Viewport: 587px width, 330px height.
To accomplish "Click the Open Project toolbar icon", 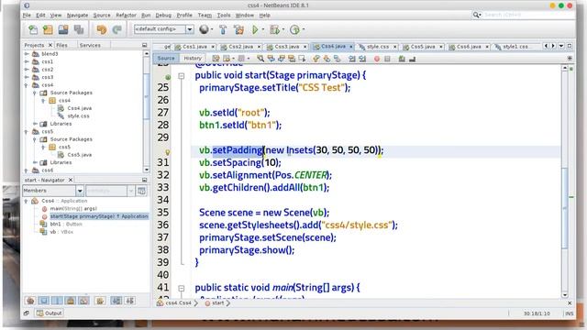I will point(63,29).
